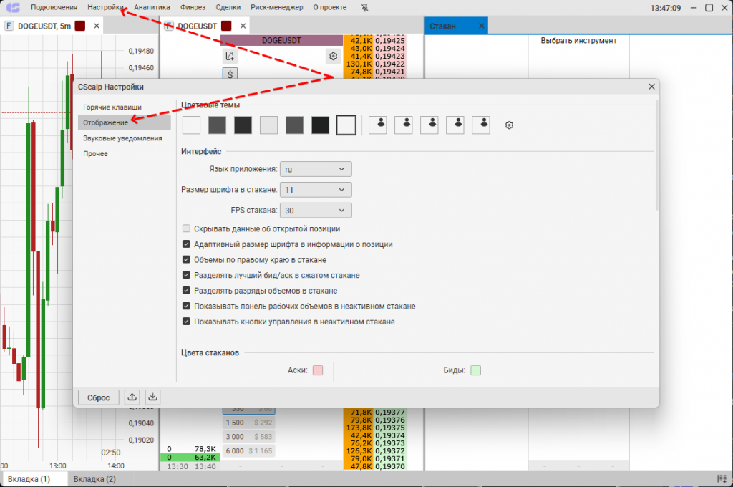Select the fifth user theme slot

[x=481, y=125]
